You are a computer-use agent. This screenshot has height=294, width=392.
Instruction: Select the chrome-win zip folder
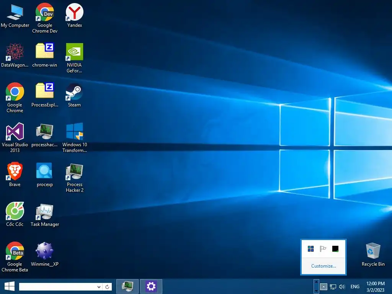coord(45,56)
